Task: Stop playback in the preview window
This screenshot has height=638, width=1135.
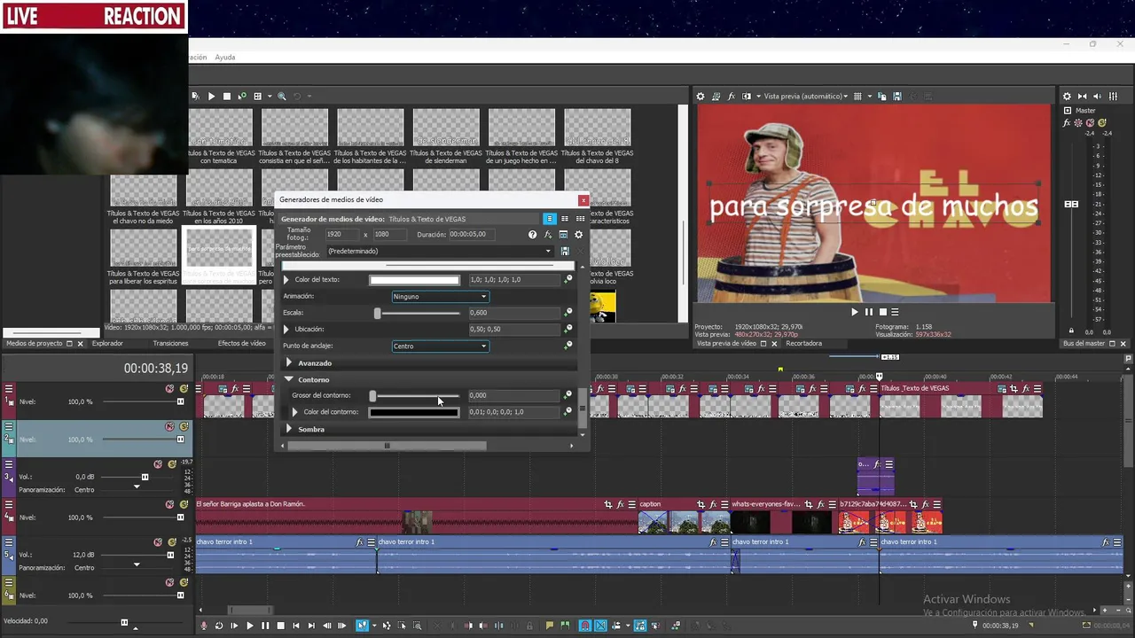Action: [x=882, y=312]
